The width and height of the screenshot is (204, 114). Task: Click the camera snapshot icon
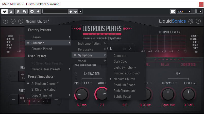(173, 11)
